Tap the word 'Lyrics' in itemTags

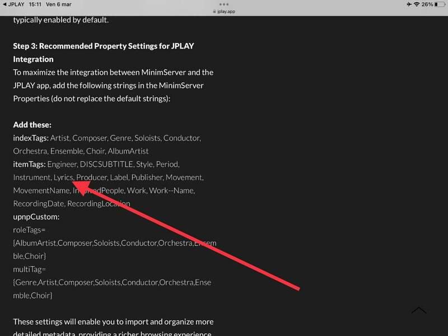pyautogui.click(x=63, y=178)
